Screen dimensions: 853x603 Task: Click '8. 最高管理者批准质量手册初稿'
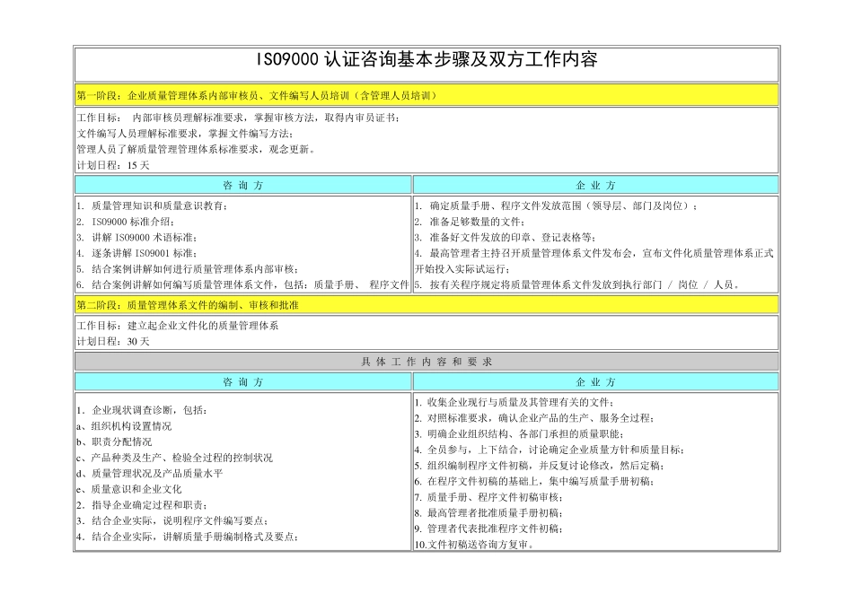[489, 512]
